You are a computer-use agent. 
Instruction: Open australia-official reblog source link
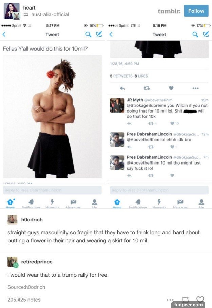coord(50,14)
